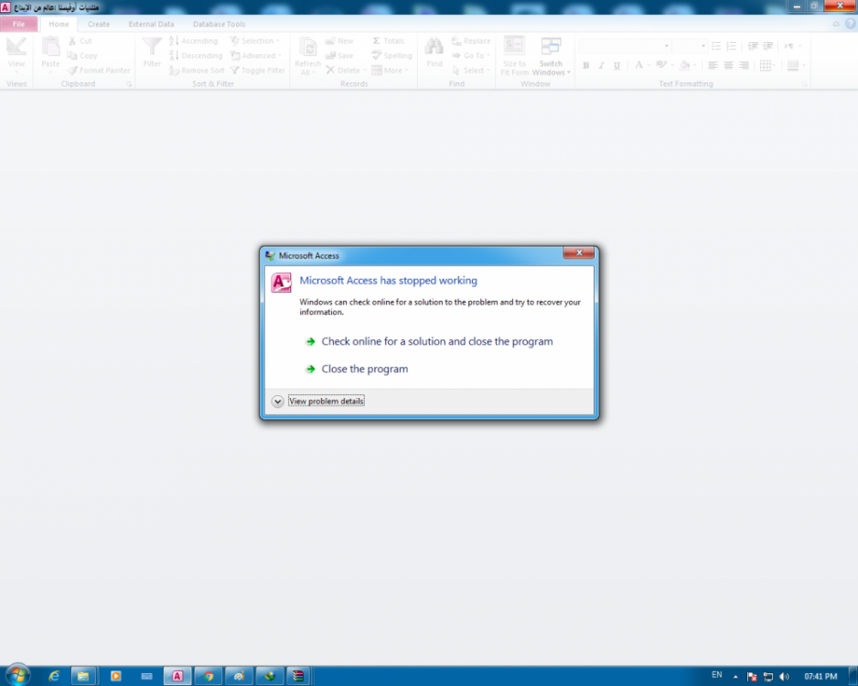
Task: Open the Windows Start menu orb
Action: point(17,675)
